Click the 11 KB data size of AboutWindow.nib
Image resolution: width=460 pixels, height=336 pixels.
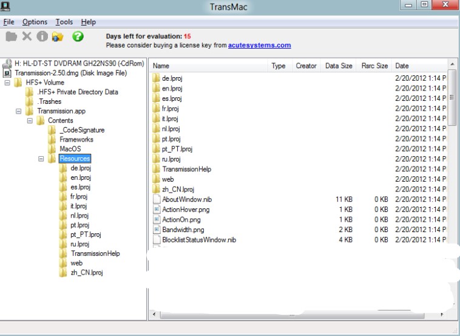344,199
